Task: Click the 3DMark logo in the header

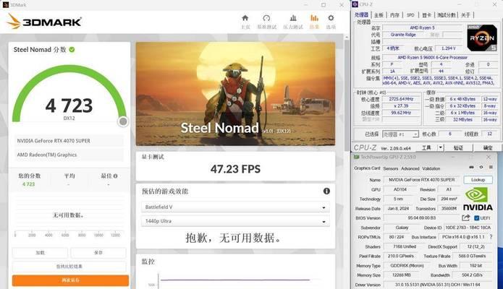Action: [44, 22]
